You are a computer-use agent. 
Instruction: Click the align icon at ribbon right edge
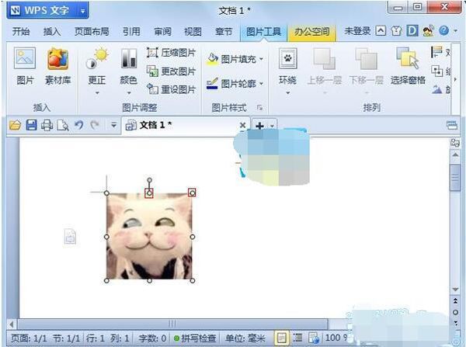pyautogui.click(x=436, y=52)
